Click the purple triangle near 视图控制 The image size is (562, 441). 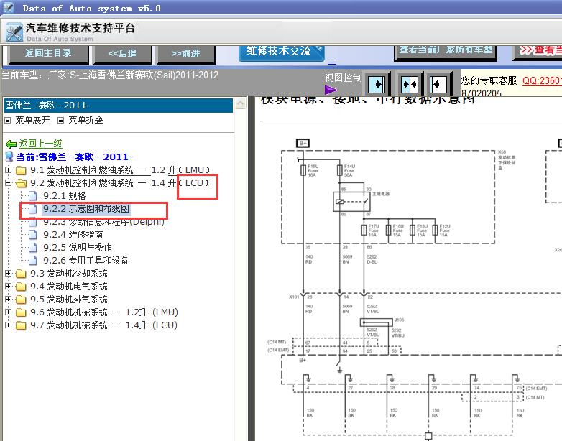(331, 90)
